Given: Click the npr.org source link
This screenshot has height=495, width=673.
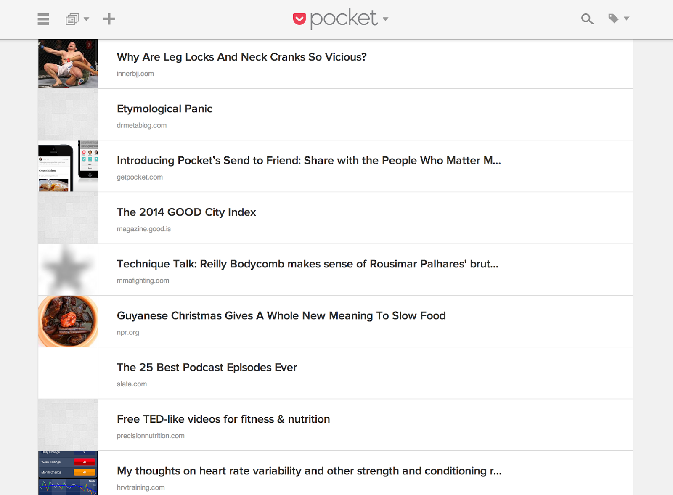Looking at the screenshot, I should tap(128, 332).
